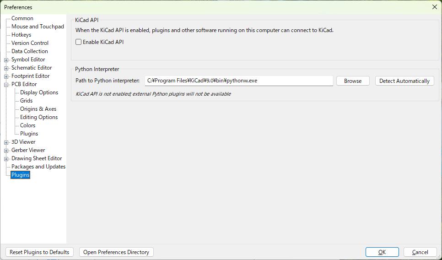Collapse the PCB Editor tree node

pos(6,84)
